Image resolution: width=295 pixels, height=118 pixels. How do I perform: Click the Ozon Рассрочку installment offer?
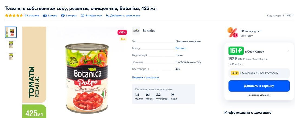click(259, 73)
